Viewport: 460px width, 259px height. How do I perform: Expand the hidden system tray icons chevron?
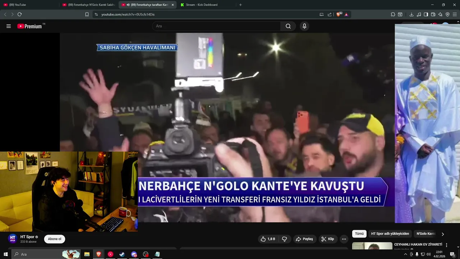pyautogui.click(x=406, y=254)
